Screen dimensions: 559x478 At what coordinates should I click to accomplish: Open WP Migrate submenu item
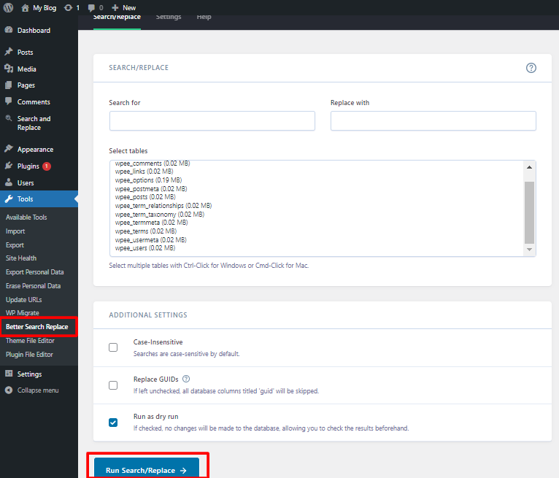click(23, 312)
